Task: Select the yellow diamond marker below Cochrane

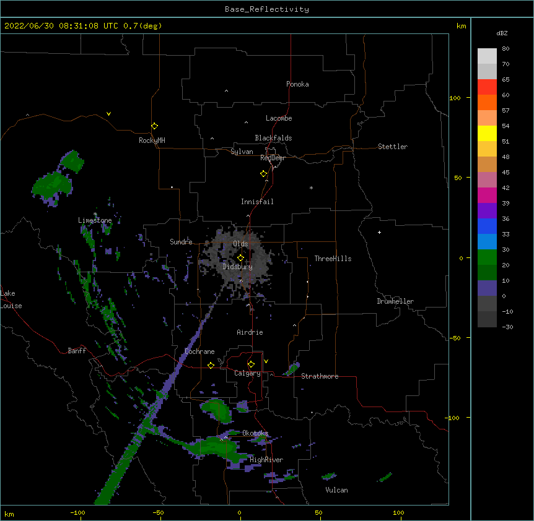Action: pyautogui.click(x=211, y=365)
